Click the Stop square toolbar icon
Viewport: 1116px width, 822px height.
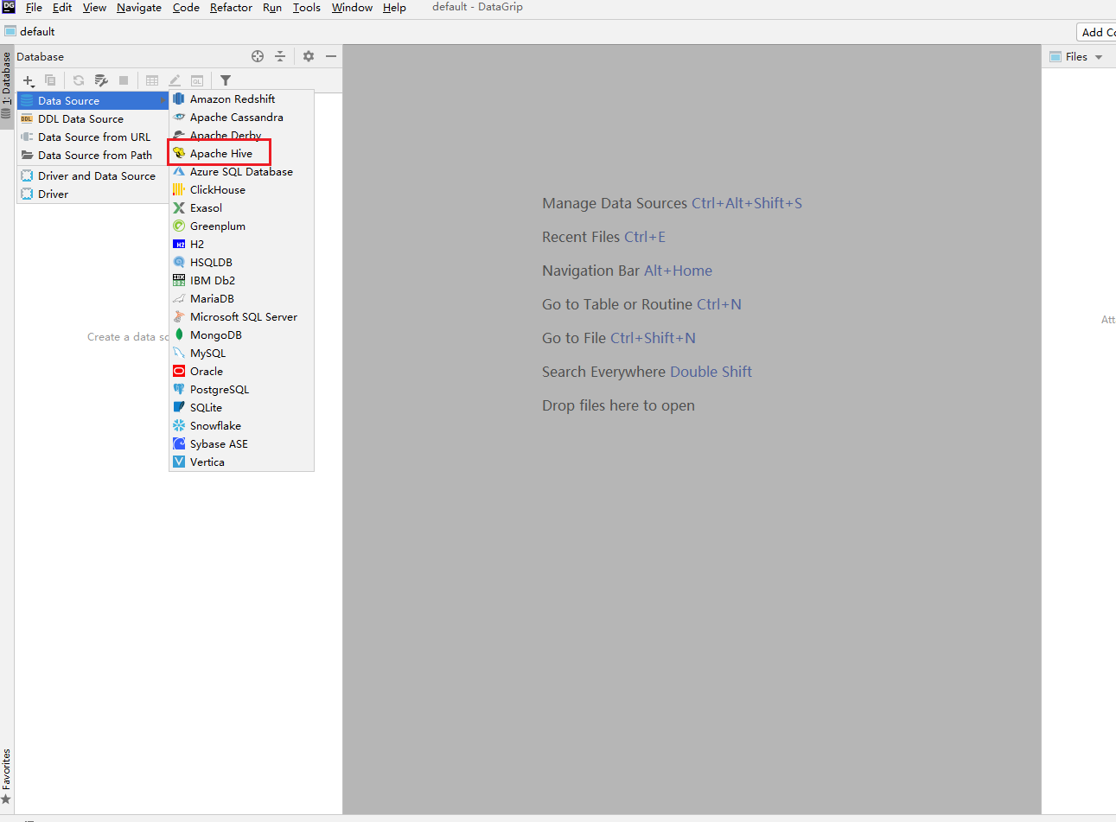click(124, 80)
